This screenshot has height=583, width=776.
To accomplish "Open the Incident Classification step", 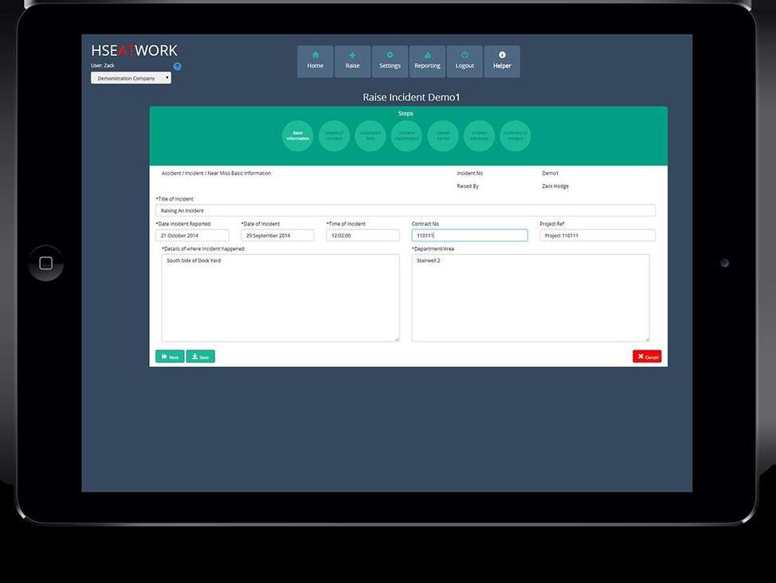I will pos(406,136).
